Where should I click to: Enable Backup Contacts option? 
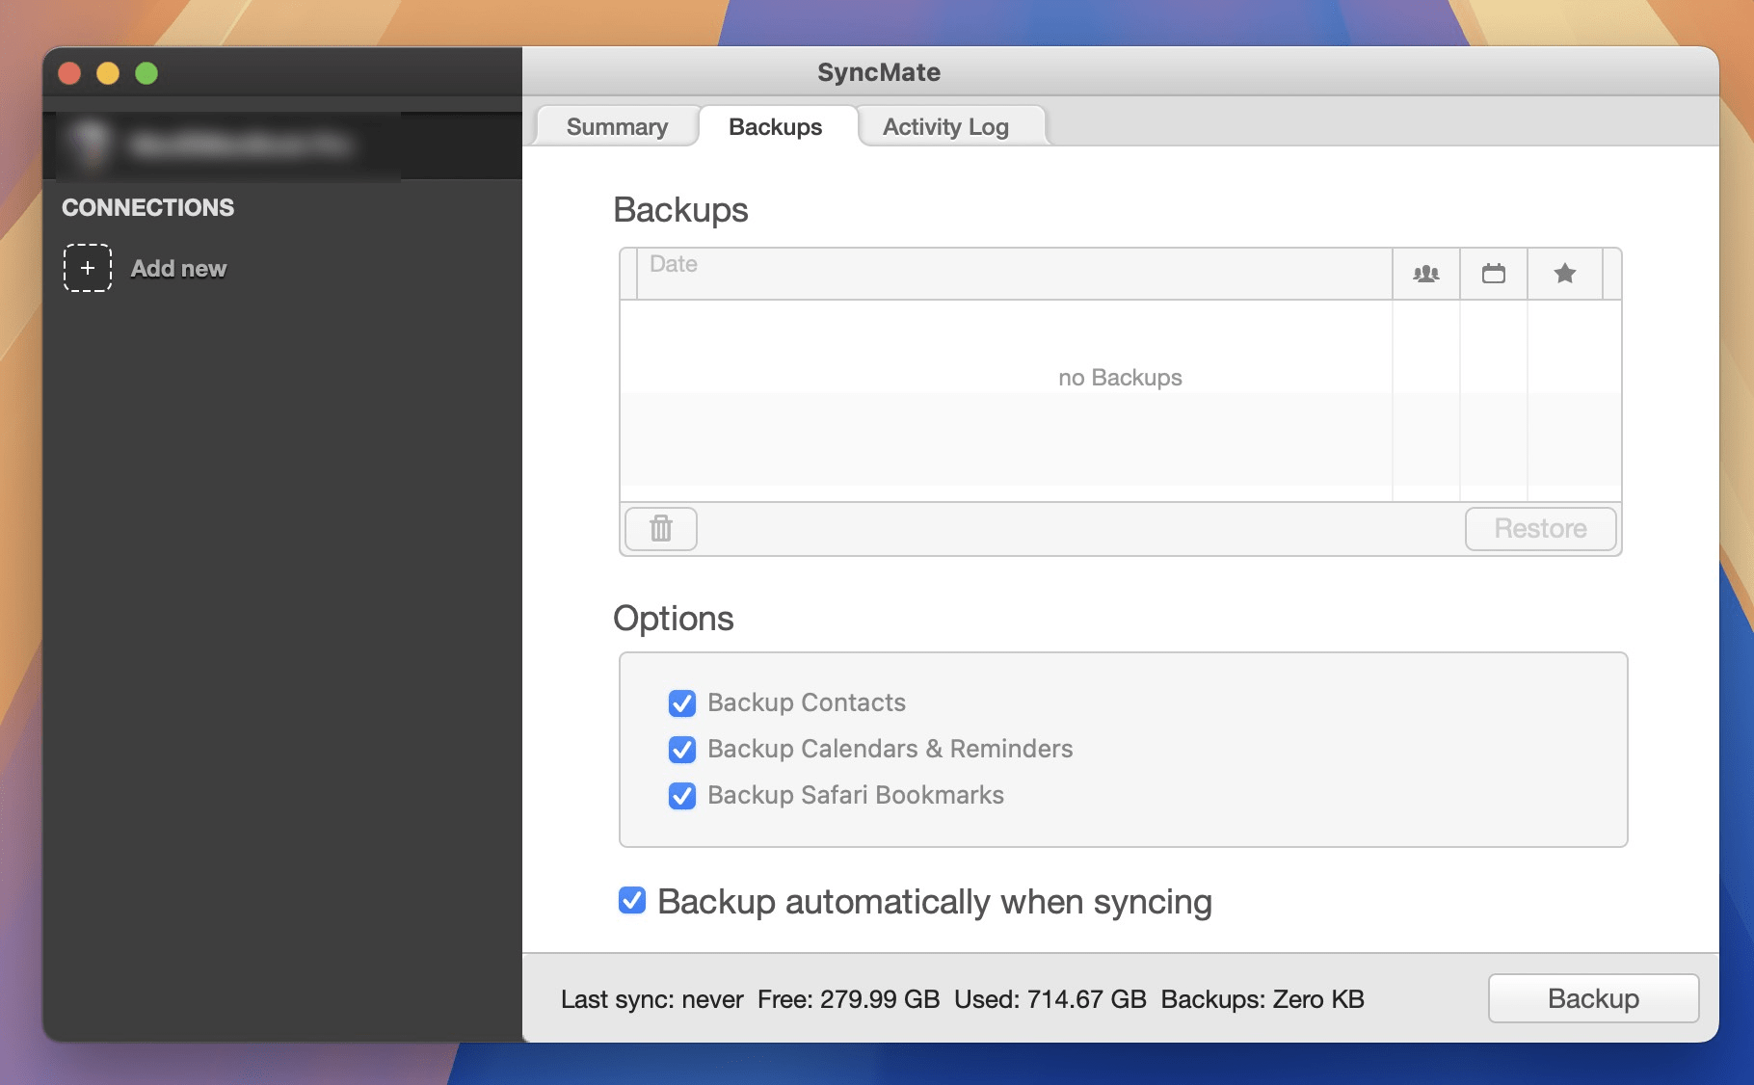click(681, 703)
